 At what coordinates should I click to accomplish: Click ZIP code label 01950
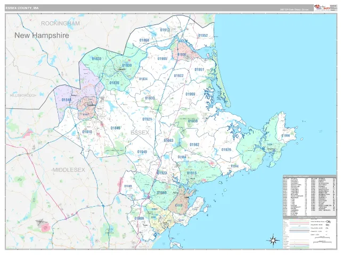182,54
